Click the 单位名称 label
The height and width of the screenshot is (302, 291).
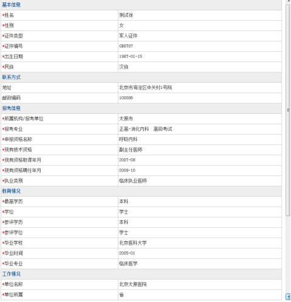[13, 284]
